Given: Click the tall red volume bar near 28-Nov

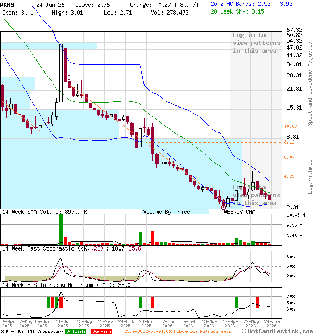Looking at the screenshot, I should point(153,238).
